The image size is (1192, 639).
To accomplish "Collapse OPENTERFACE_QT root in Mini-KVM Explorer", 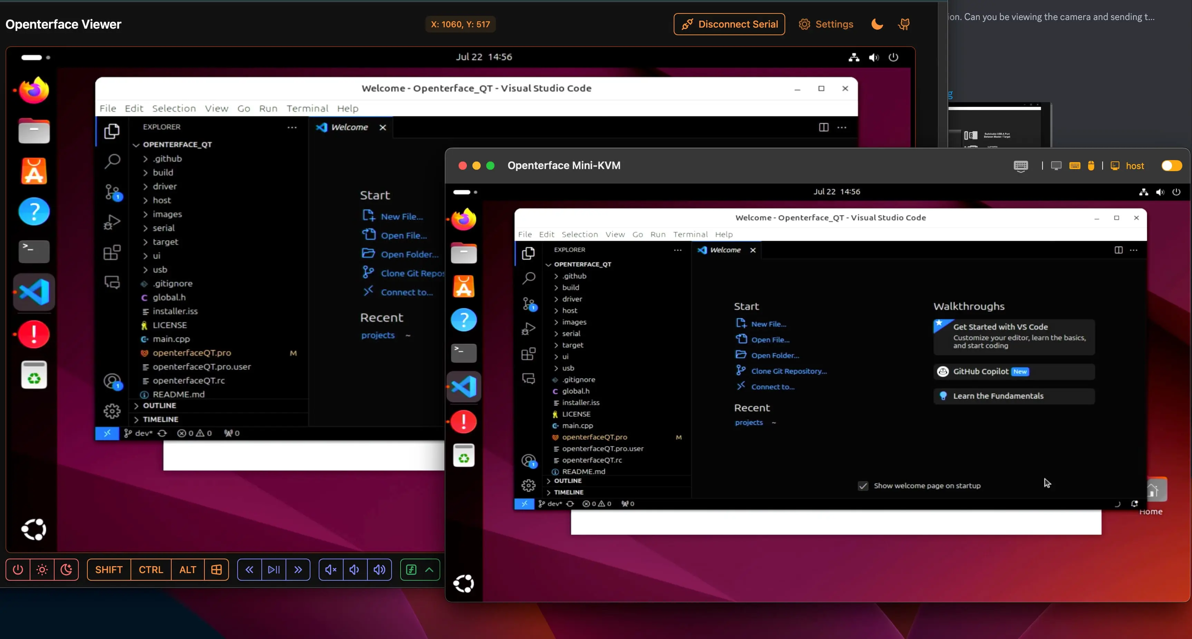I will point(582,265).
